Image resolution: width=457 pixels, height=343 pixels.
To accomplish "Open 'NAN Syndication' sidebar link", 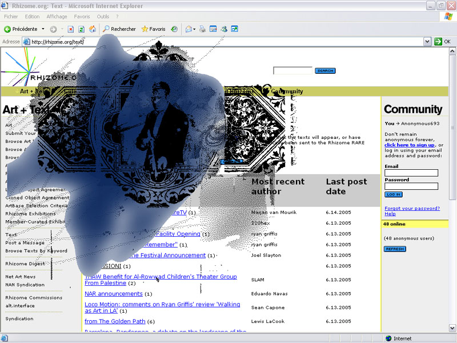I will pos(25,285).
